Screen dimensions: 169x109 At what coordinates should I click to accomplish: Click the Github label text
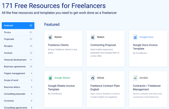pyautogui.click(x=100, y=78)
